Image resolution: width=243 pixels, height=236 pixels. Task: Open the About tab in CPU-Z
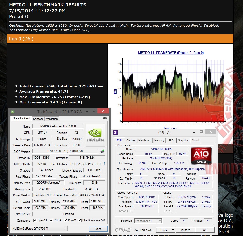click(x=195, y=140)
